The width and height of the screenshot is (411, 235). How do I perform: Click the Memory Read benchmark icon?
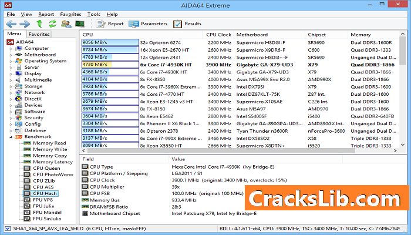coord(27,143)
